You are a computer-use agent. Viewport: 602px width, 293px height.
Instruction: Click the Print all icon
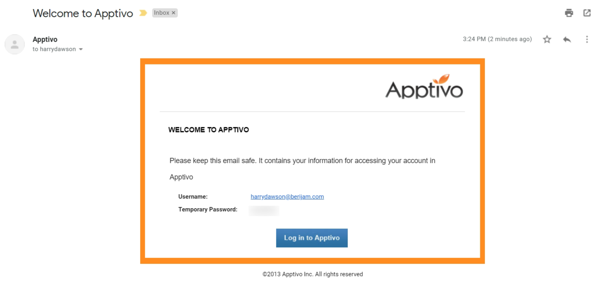(569, 13)
